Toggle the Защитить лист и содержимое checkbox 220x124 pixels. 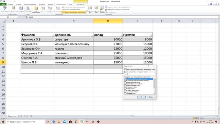tap(125, 69)
